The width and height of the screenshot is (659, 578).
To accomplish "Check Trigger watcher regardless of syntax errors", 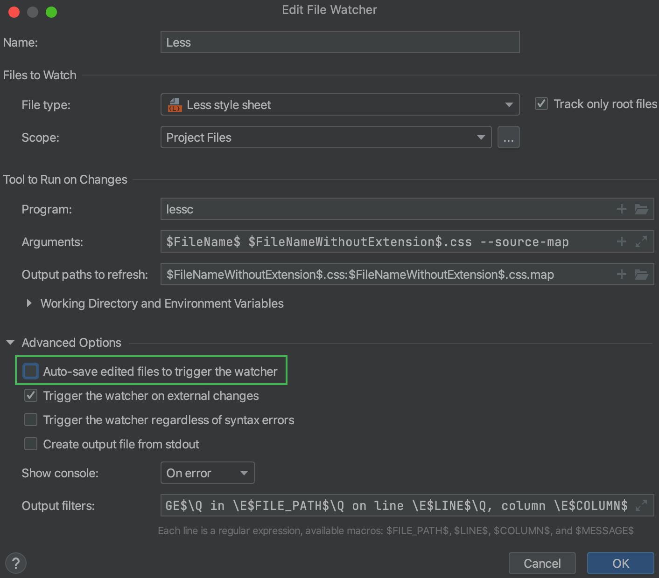I will 30,420.
